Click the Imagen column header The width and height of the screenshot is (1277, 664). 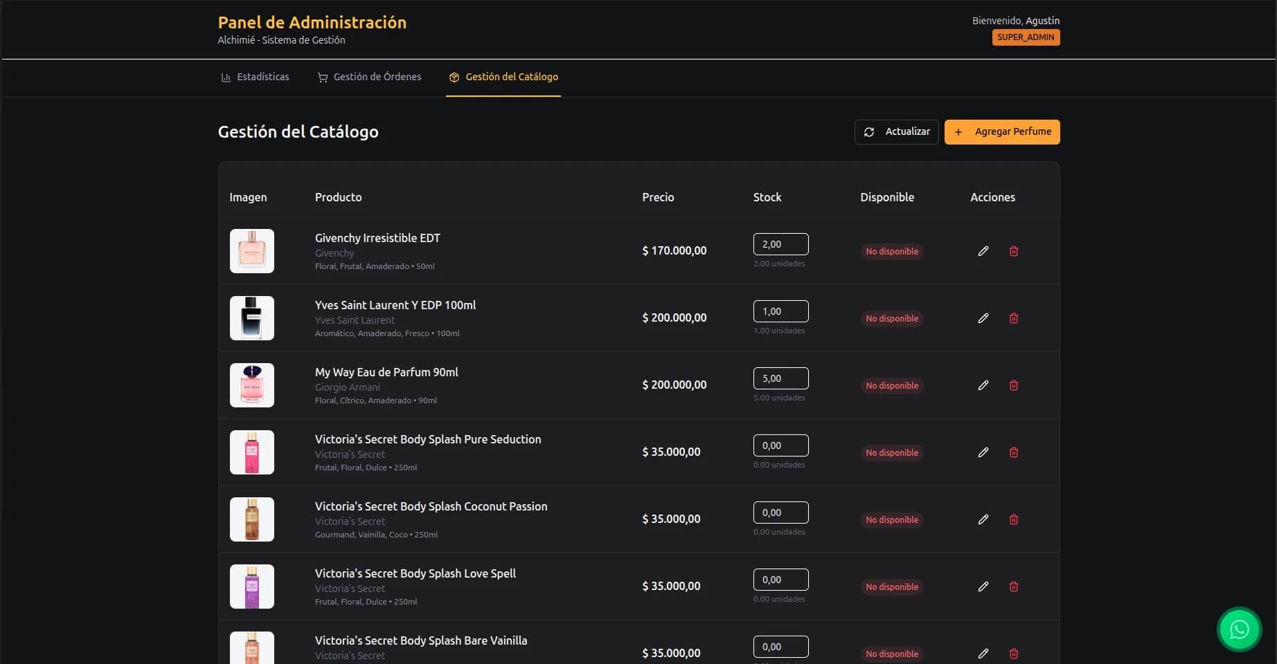248,197
